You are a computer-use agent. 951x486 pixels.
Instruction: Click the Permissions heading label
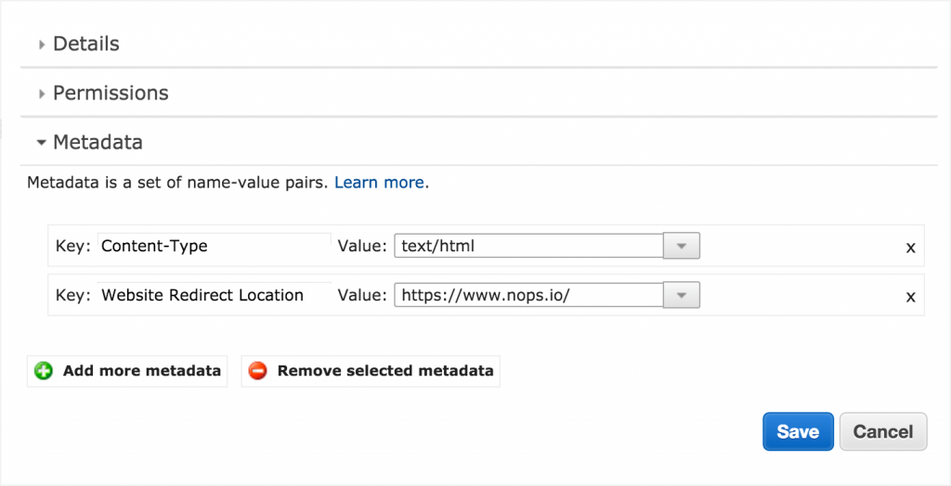coord(111,93)
